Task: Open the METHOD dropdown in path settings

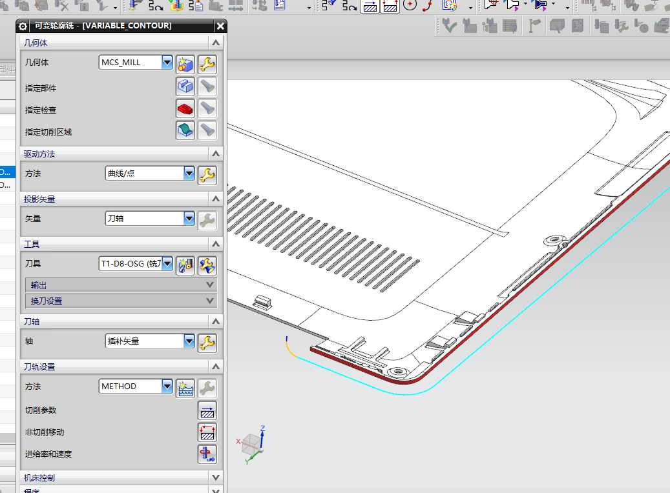Action: [x=167, y=386]
